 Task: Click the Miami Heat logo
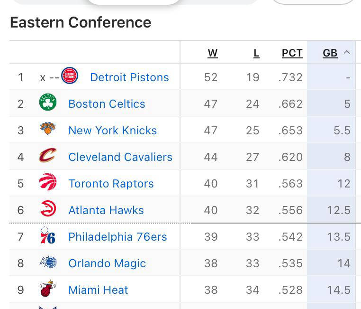click(48, 289)
